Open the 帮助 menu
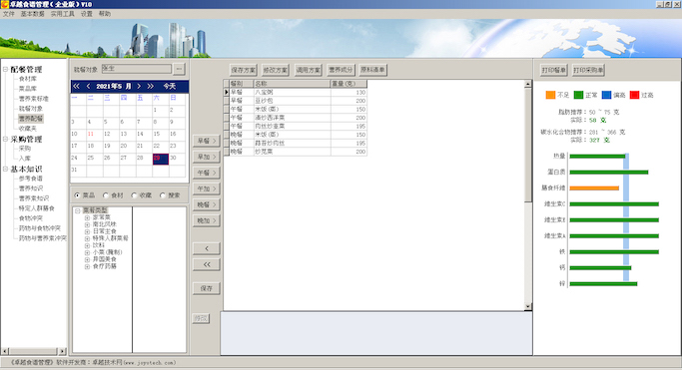Image resolution: width=682 pixels, height=370 pixels. coord(105,14)
